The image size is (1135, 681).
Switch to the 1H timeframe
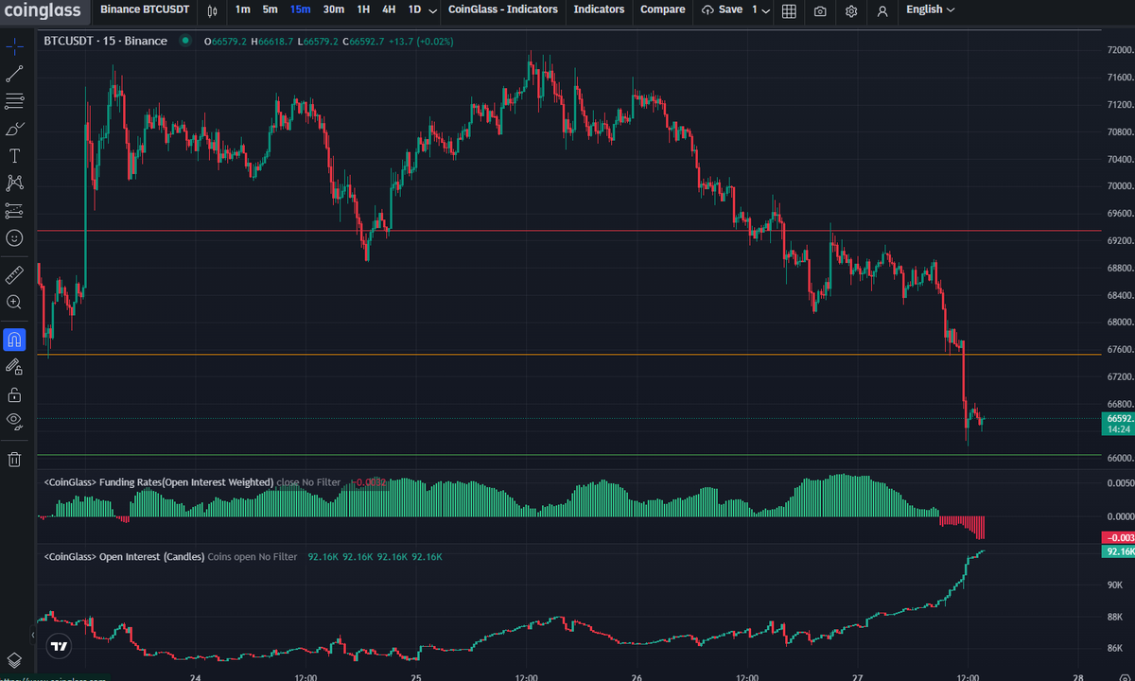(x=363, y=9)
